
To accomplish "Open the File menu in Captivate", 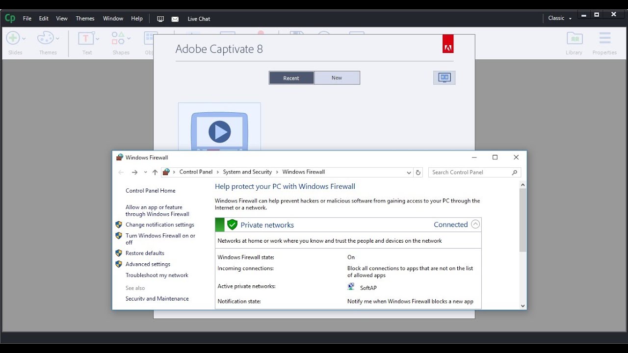I will (x=27, y=19).
